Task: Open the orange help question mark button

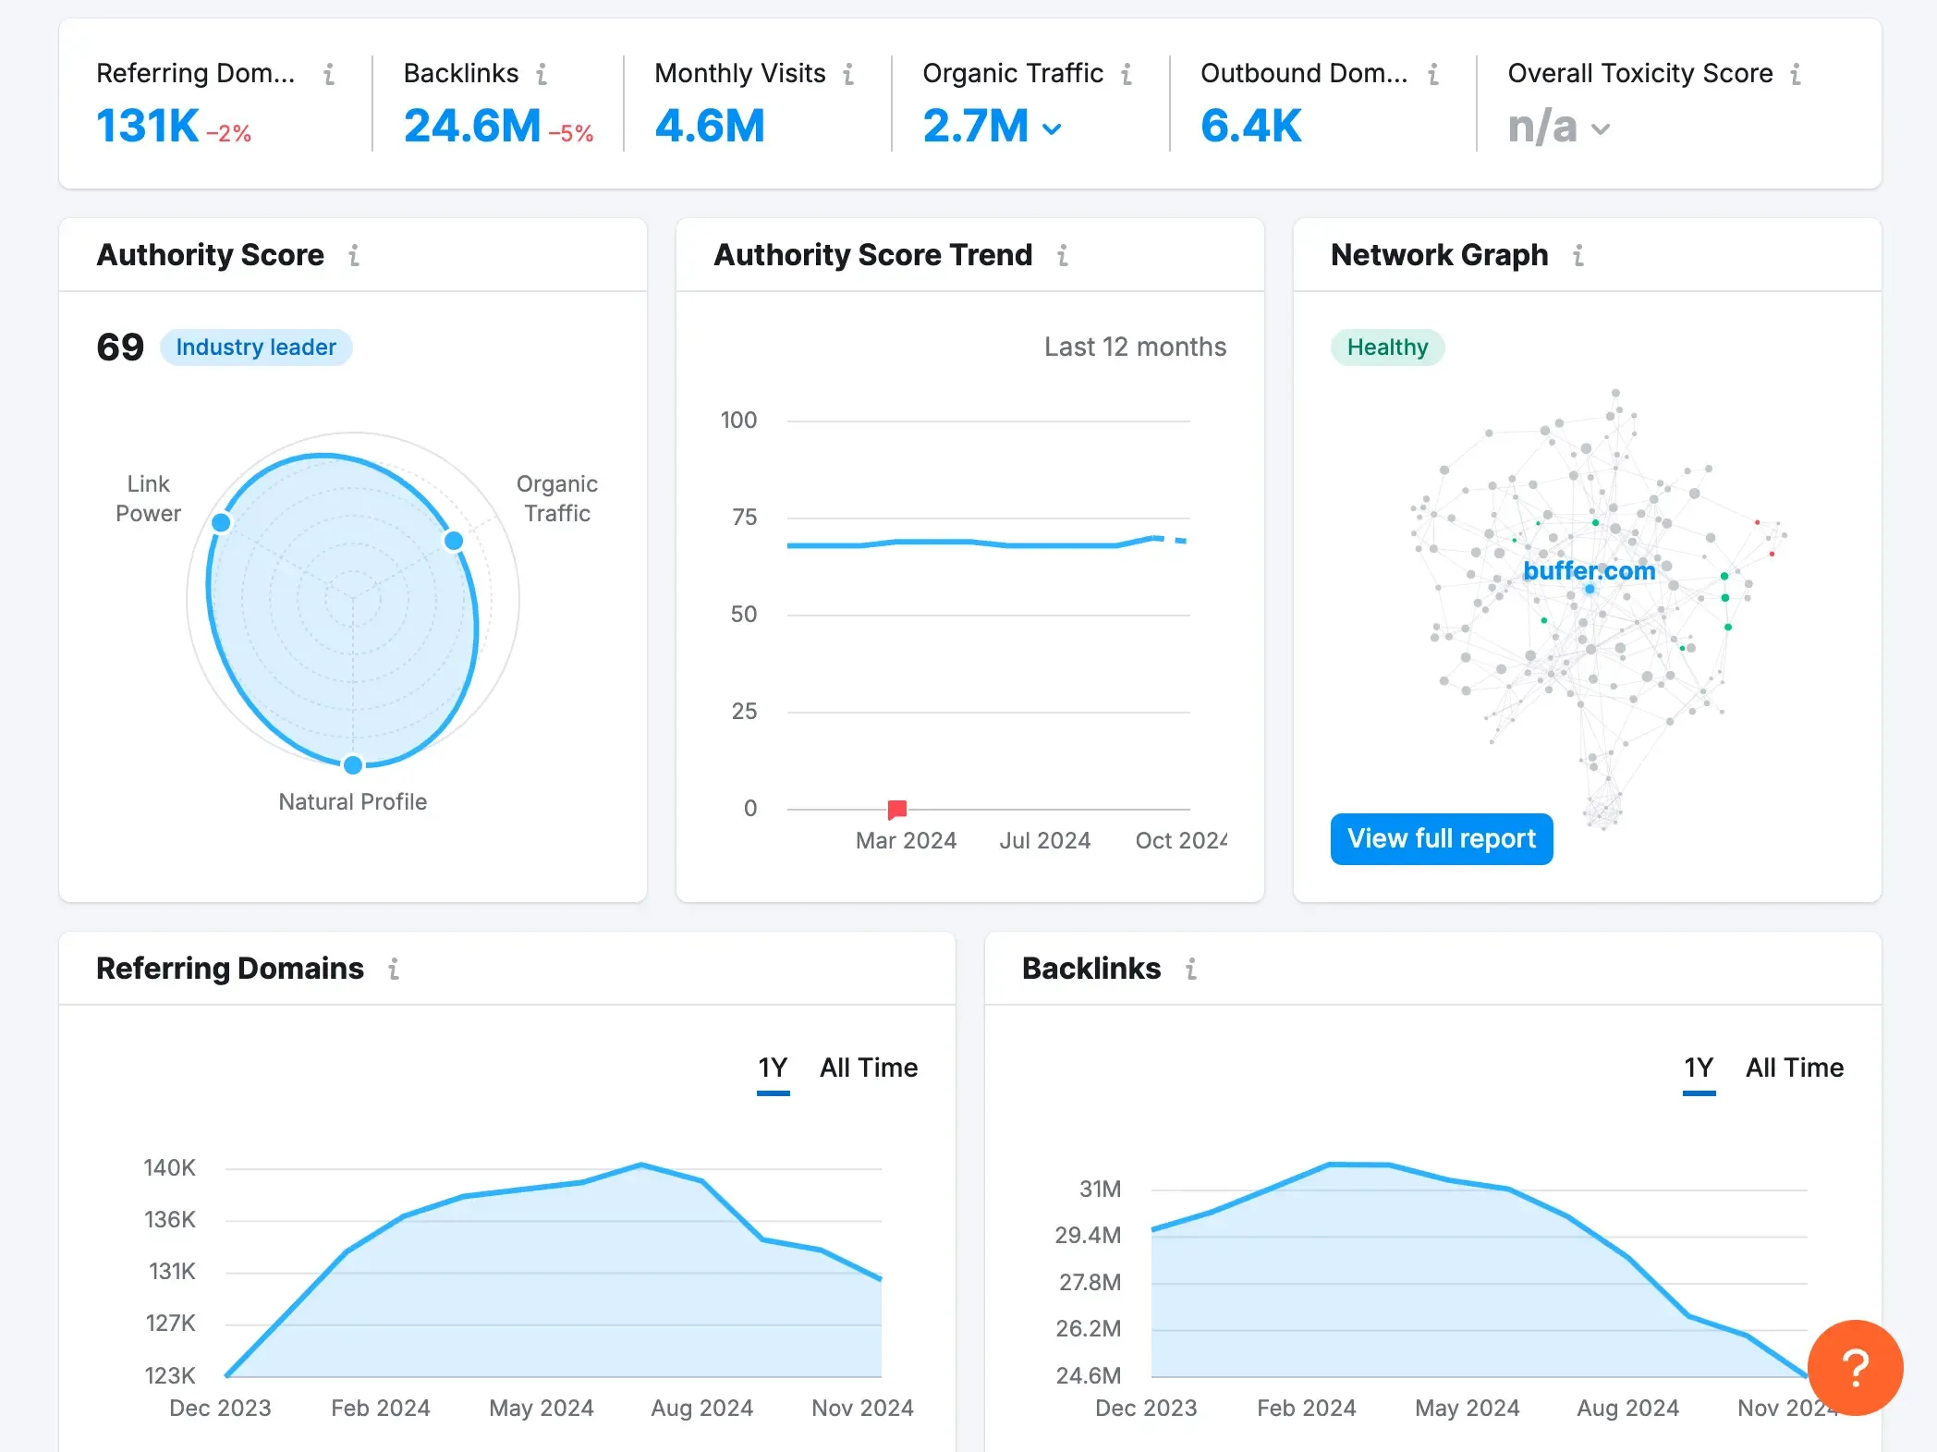Action: [1855, 1367]
